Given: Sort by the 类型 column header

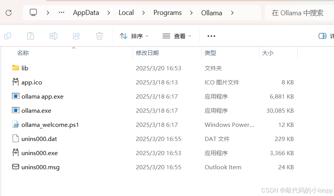Looking at the screenshot, I should [x=210, y=53].
